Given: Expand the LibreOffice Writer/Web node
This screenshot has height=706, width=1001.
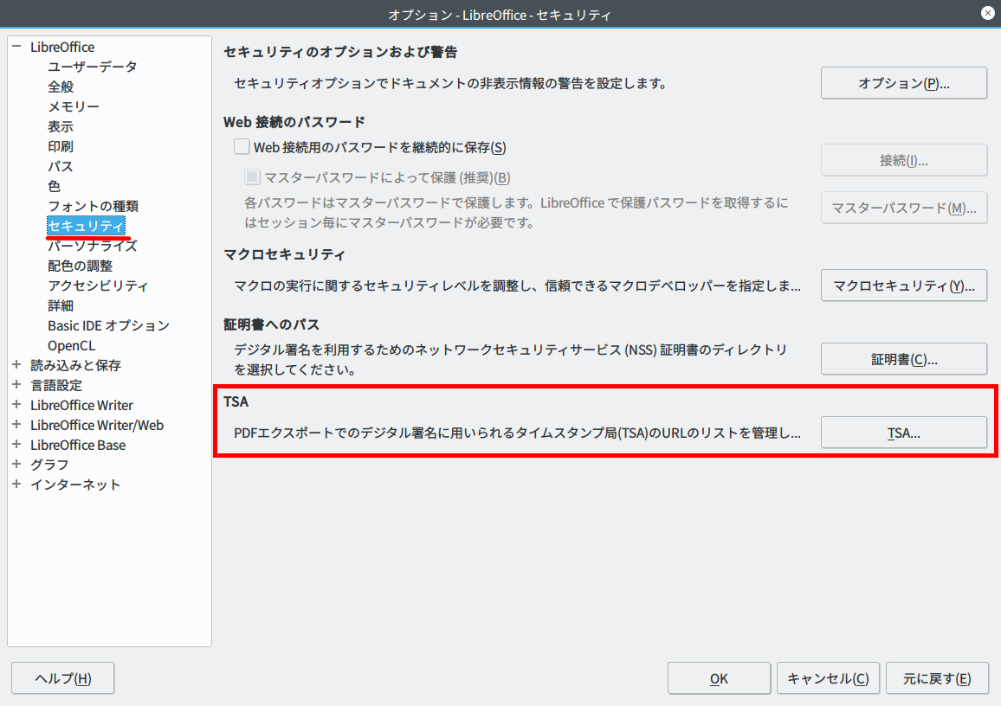Looking at the screenshot, I should (16, 425).
